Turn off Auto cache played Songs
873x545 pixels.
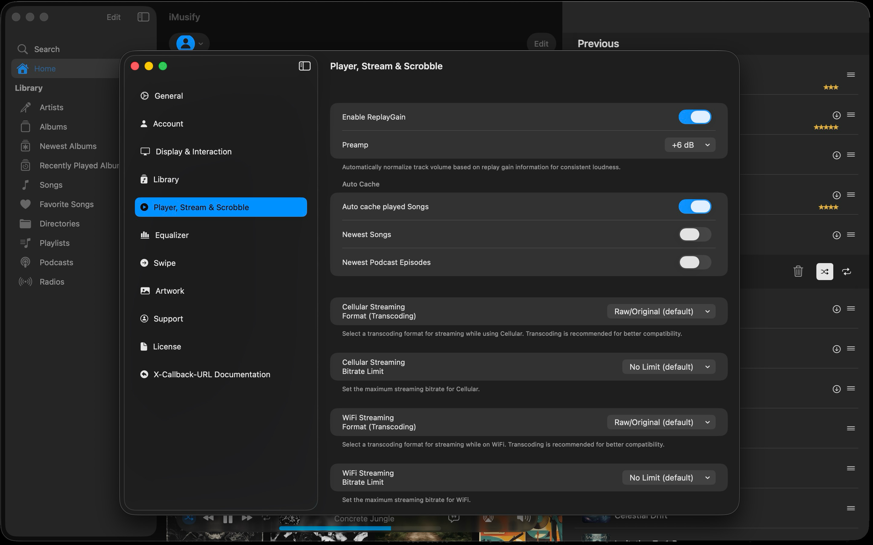(695, 206)
